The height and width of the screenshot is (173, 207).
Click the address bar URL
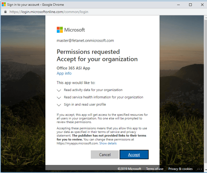(x=49, y=12)
